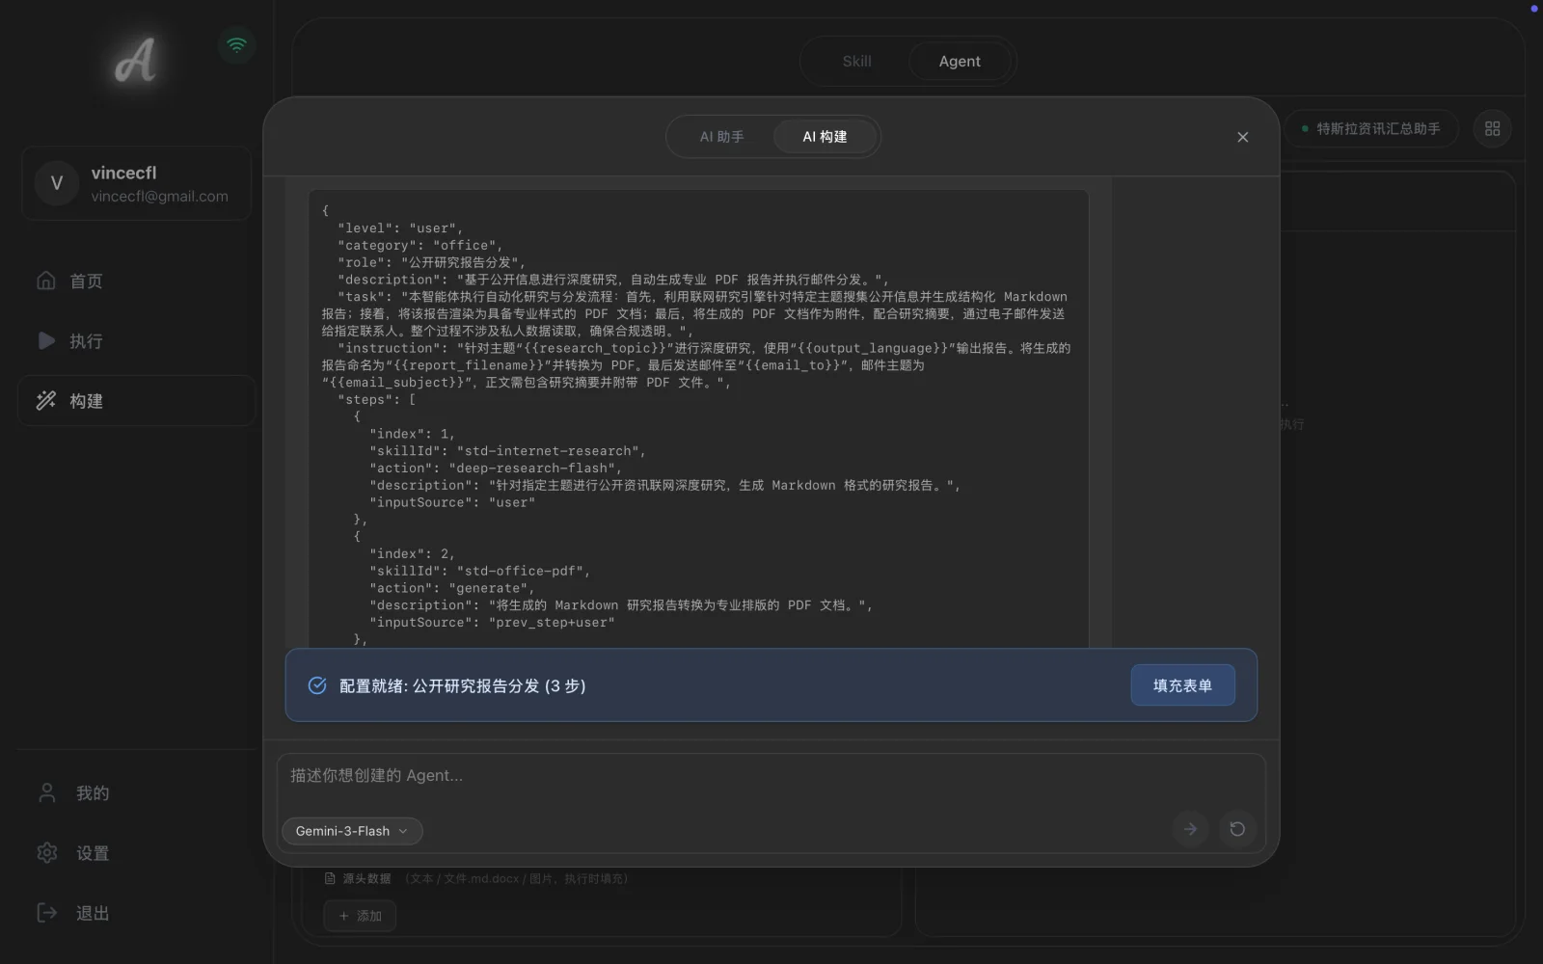Click the "level": "user" line
This screenshot has height=964, width=1543.
400,228
